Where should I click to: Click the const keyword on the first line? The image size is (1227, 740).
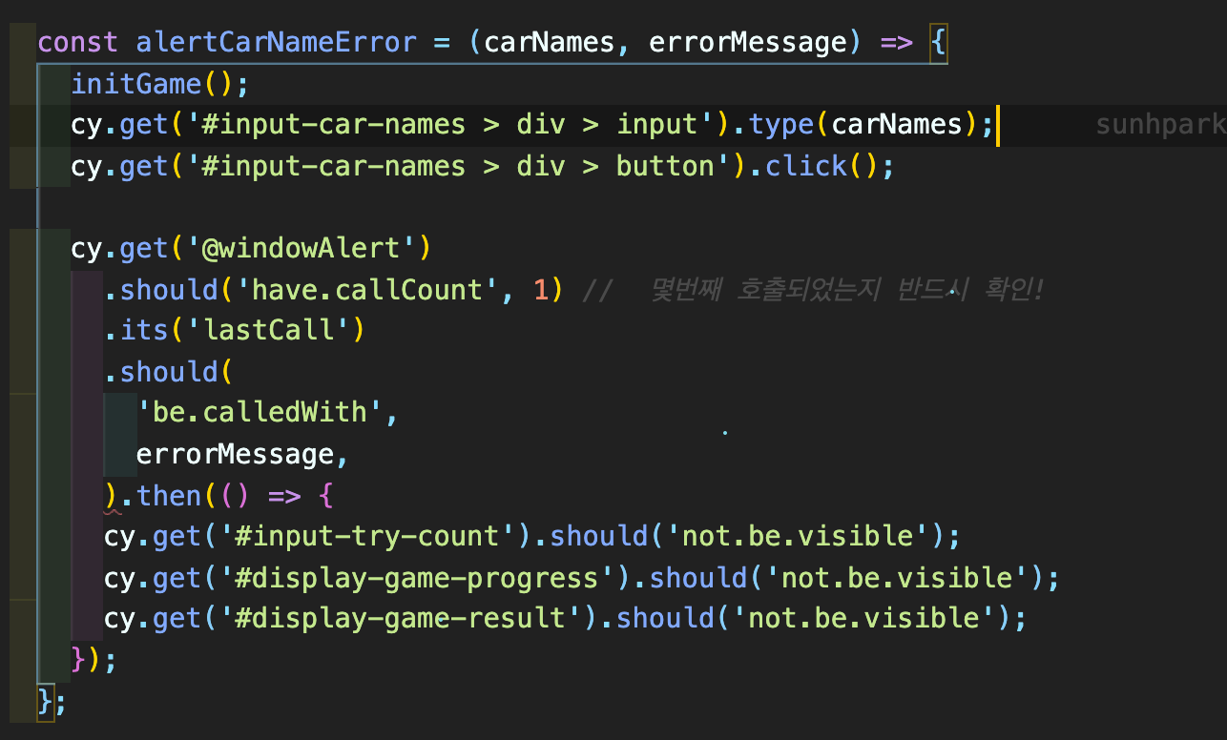[76, 42]
